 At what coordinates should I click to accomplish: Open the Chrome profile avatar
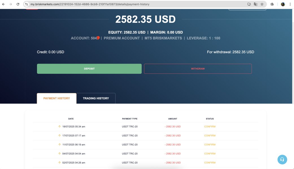(x=283, y=4)
